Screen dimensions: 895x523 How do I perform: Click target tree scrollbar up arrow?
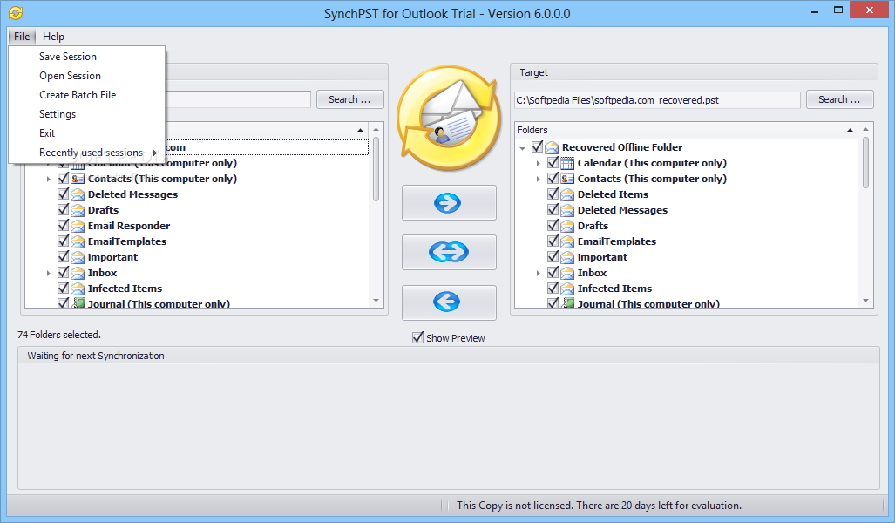tap(865, 130)
